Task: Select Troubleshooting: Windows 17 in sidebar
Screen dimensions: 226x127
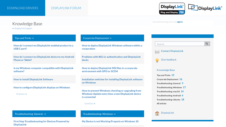Action: (171, 87)
